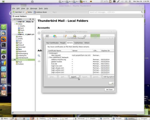Screen dimensions: 150x120
Task: Click the magnifier icon in message search box
Action: point(142,12)
